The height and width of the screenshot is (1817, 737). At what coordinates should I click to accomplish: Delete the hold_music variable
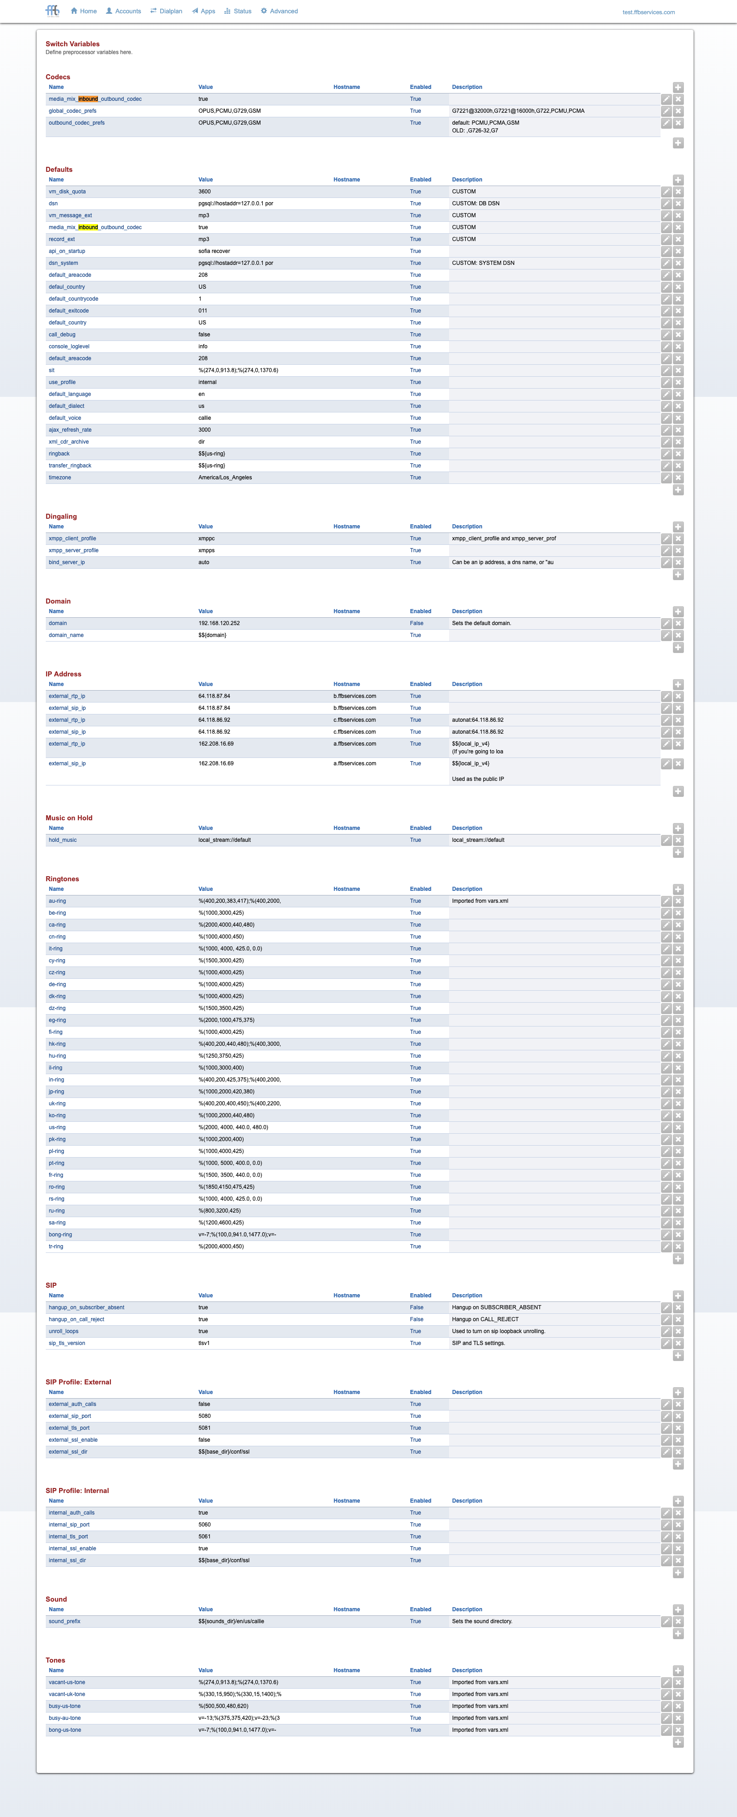pyautogui.click(x=678, y=841)
